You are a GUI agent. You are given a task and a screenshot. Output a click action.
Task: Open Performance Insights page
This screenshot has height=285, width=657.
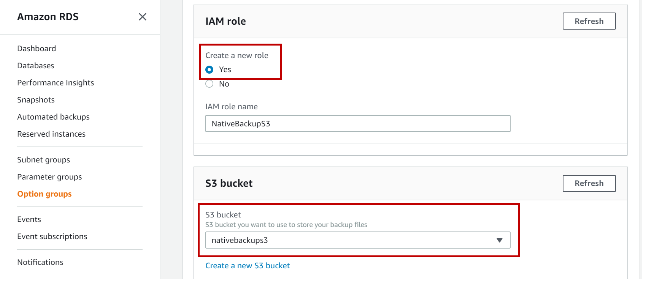[x=56, y=83]
